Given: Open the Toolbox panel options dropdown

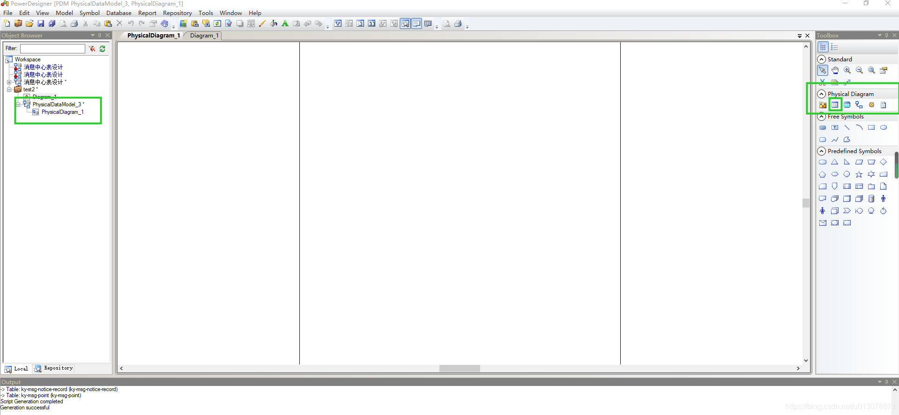Looking at the screenshot, I should point(880,35).
